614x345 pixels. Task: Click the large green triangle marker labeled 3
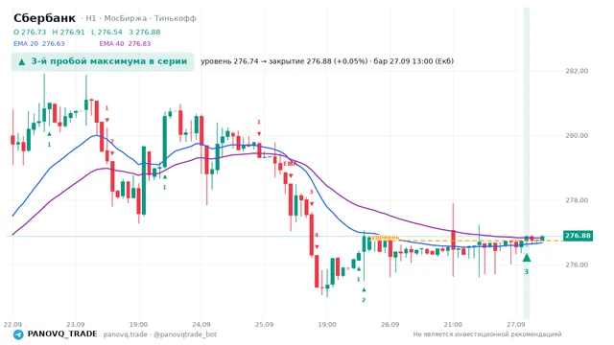pyautogui.click(x=527, y=258)
